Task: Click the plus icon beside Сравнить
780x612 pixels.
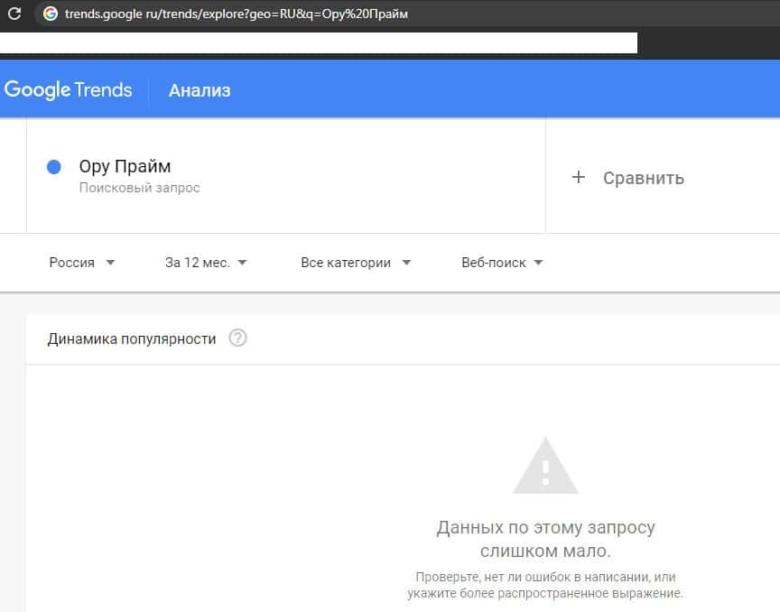Action: tap(578, 177)
